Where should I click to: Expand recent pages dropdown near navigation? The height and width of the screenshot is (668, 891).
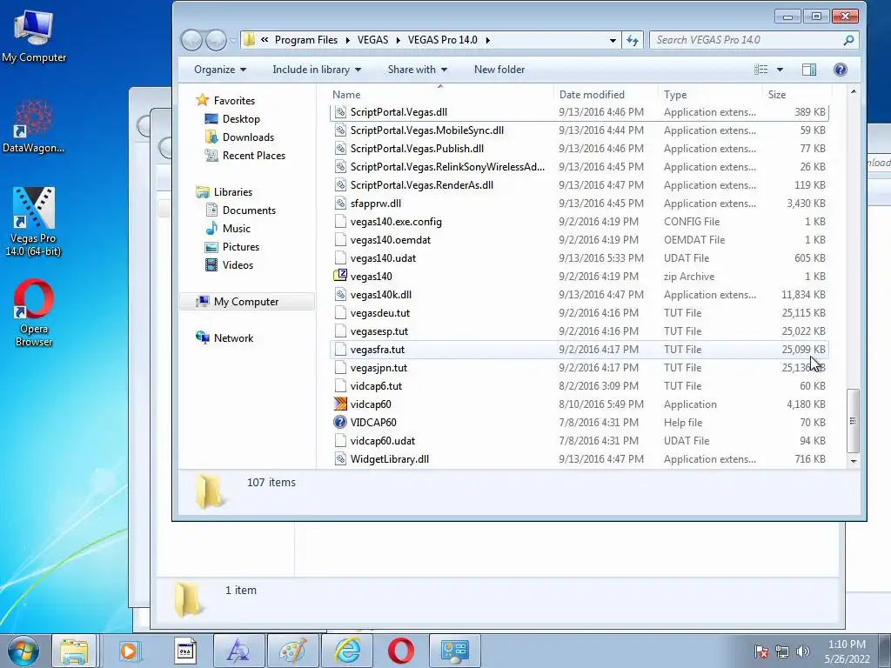click(233, 40)
